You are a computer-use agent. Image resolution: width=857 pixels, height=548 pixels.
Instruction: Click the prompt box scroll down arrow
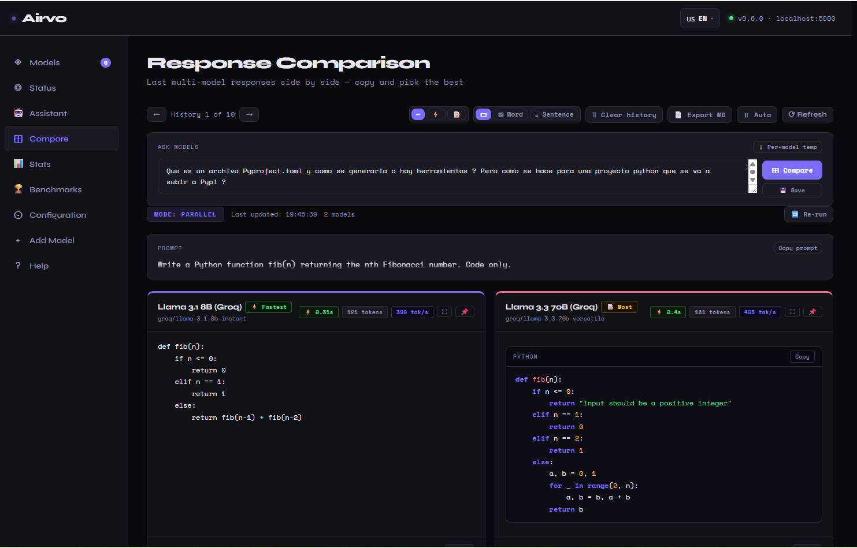click(752, 180)
